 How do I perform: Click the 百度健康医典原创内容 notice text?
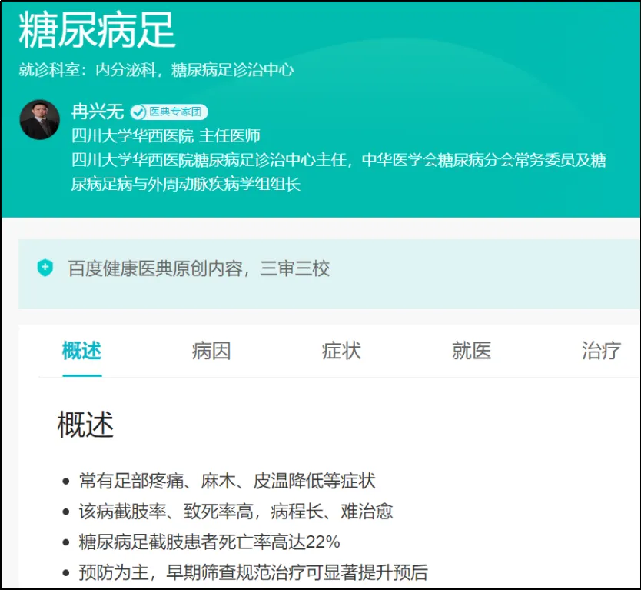[x=198, y=268]
